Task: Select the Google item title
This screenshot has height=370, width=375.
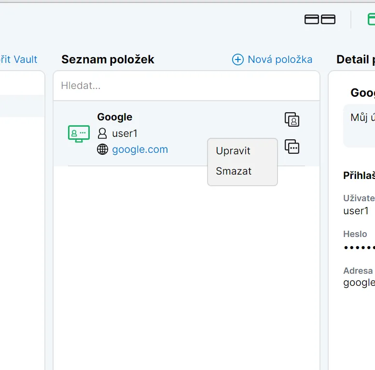Action: [114, 117]
